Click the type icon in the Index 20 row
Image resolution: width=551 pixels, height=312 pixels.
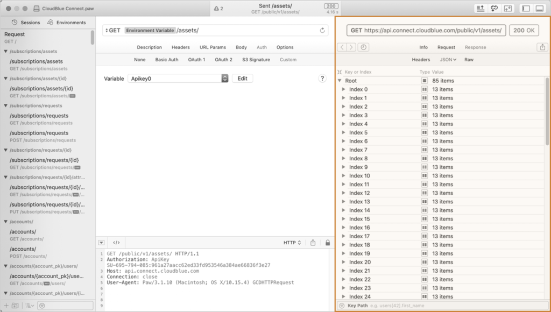(425, 262)
